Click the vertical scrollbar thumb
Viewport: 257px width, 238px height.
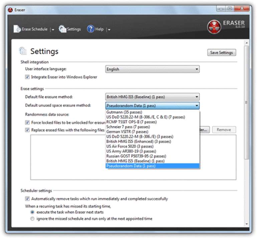tap(247, 102)
